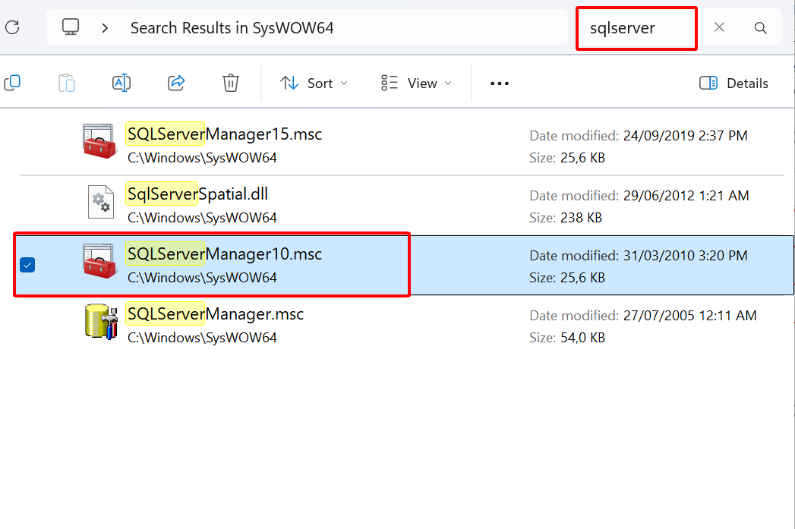Click the Copy icon in toolbar
The width and height of the screenshot is (795, 529).
12,83
